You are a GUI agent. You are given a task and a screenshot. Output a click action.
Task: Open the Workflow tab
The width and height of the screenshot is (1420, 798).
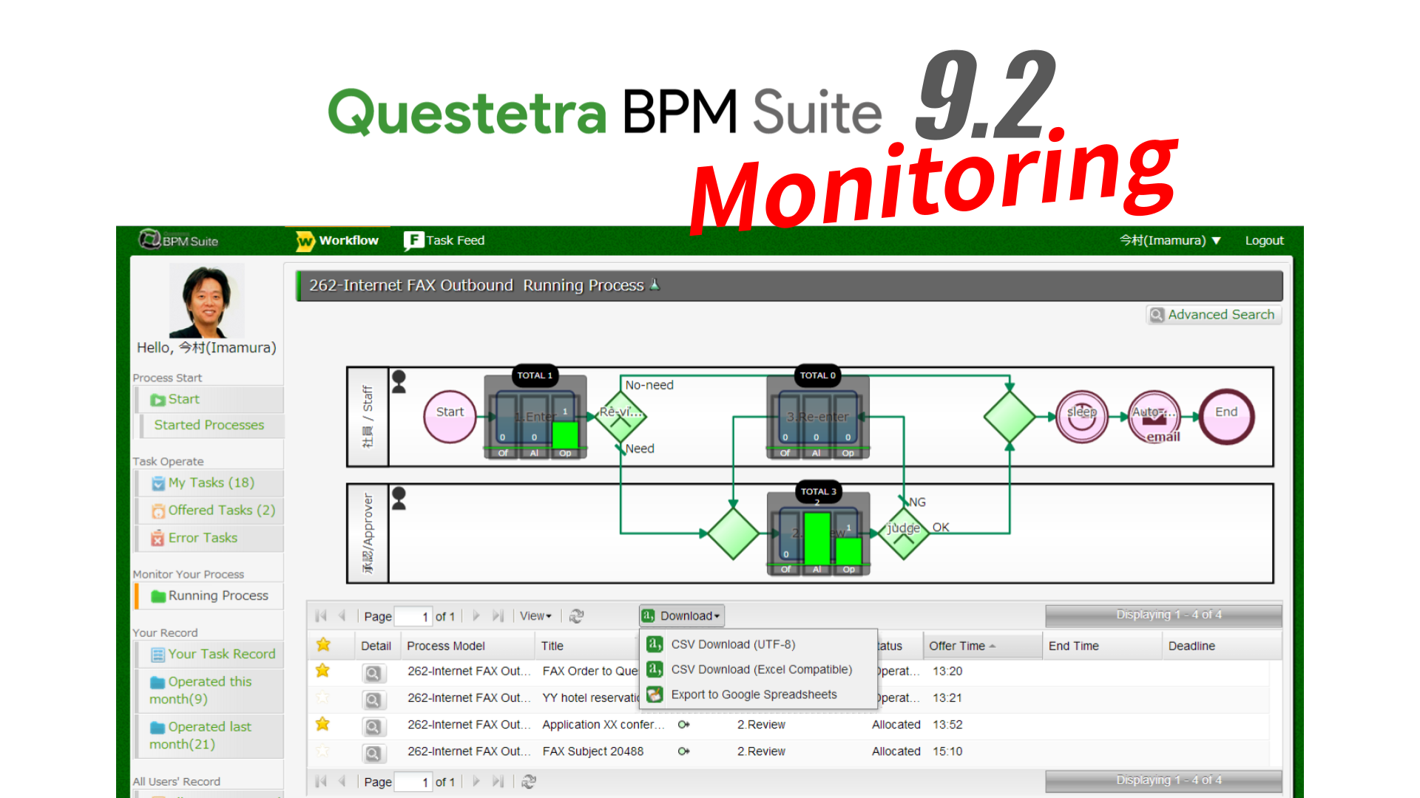point(337,240)
